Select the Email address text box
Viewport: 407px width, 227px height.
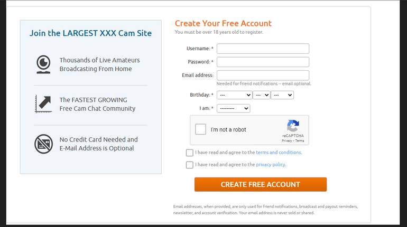pos(263,75)
